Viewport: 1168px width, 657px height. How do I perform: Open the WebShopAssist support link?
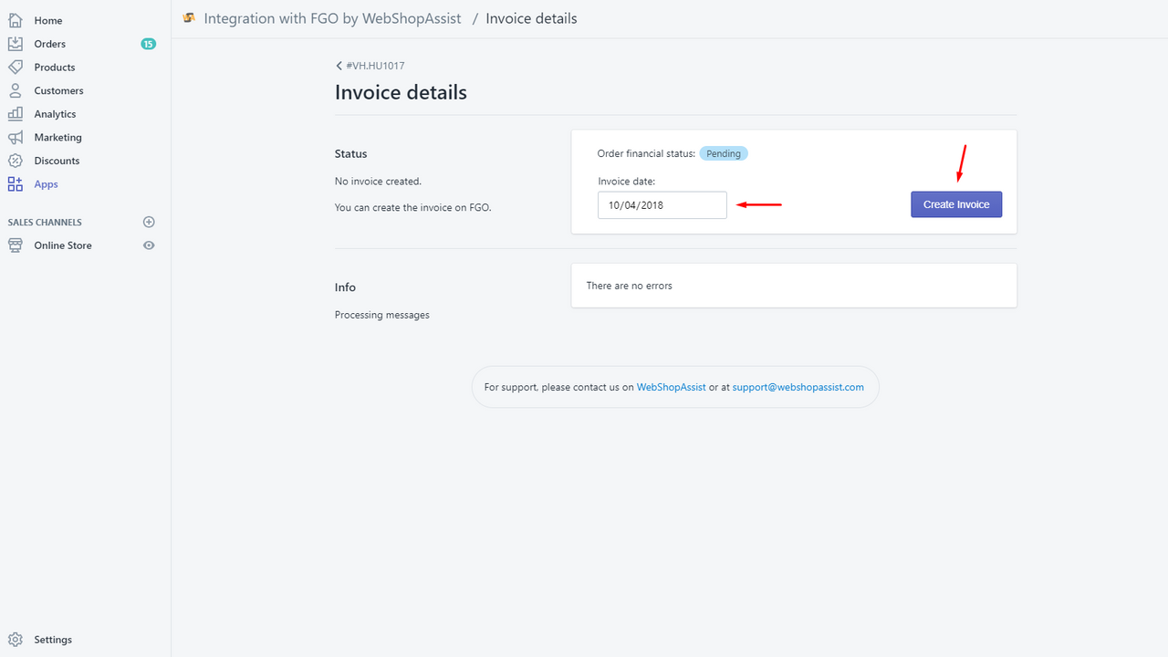(671, 387)
